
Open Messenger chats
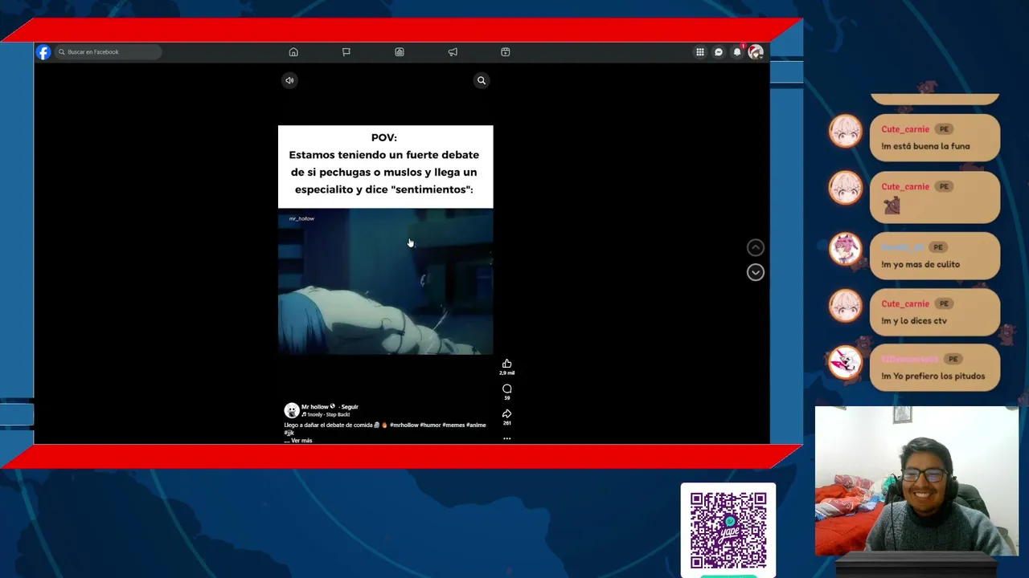pyautogui.click(x=719, y=52)
